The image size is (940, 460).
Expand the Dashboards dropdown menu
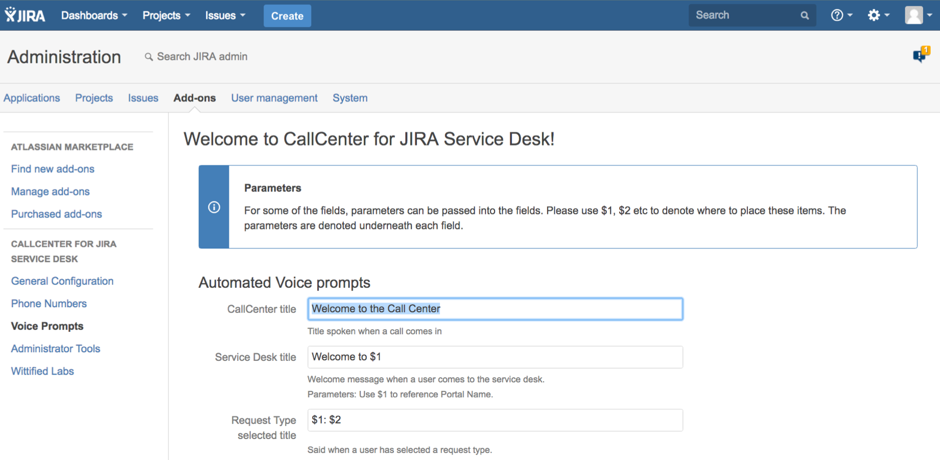point(94,15)
